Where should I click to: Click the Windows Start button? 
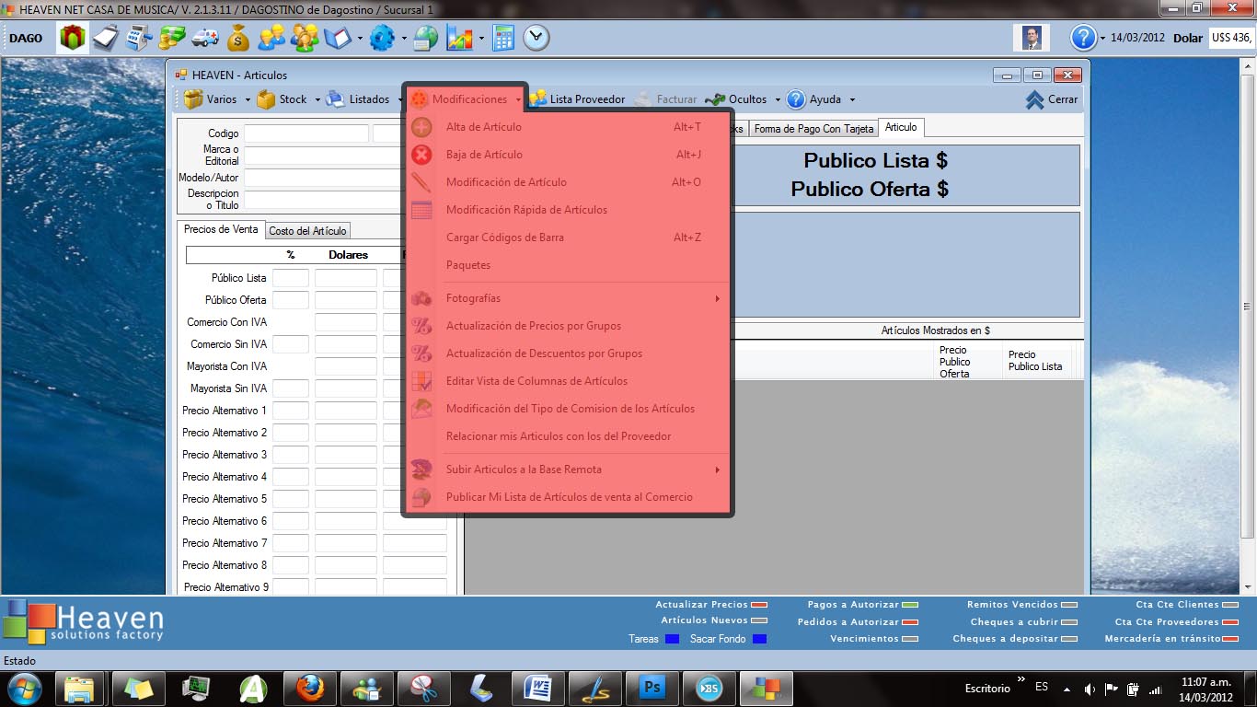(x=26, y=688)
